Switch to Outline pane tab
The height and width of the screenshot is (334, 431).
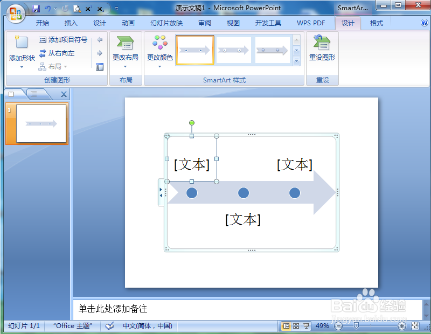coord(34,94)
